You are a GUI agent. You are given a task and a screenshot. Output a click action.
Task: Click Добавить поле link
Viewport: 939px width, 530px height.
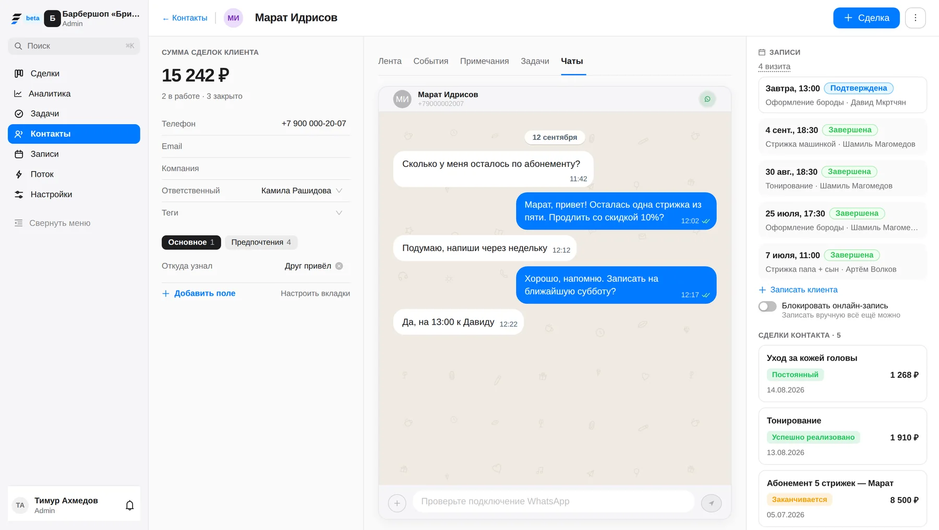tap(199, 293)
